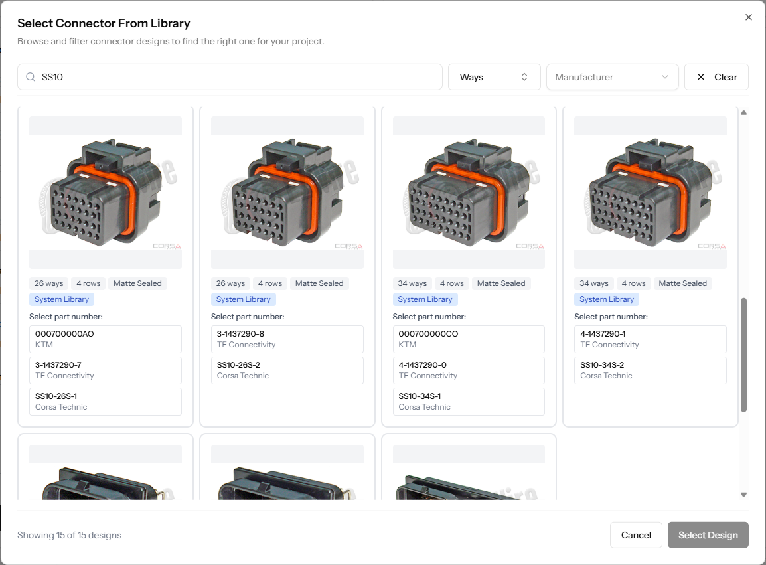Open the Manufacturer dropdown
766x565 pixels.
(x=611, y=76)
